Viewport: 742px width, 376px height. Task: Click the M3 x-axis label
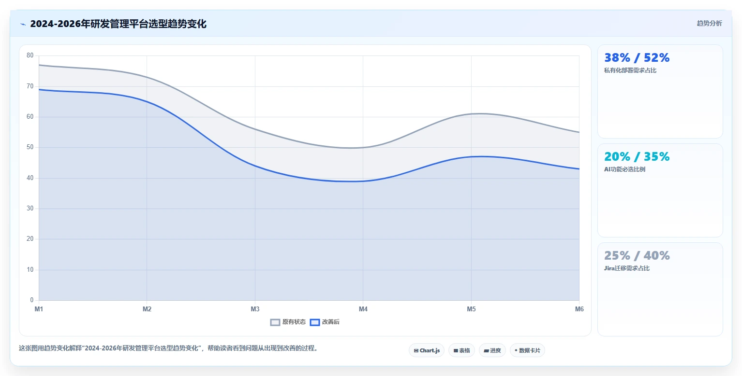[255, 309]
